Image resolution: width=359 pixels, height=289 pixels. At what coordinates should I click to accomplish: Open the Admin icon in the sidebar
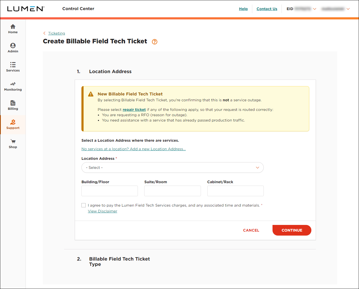pyautogui.click(x=13, y=45)
